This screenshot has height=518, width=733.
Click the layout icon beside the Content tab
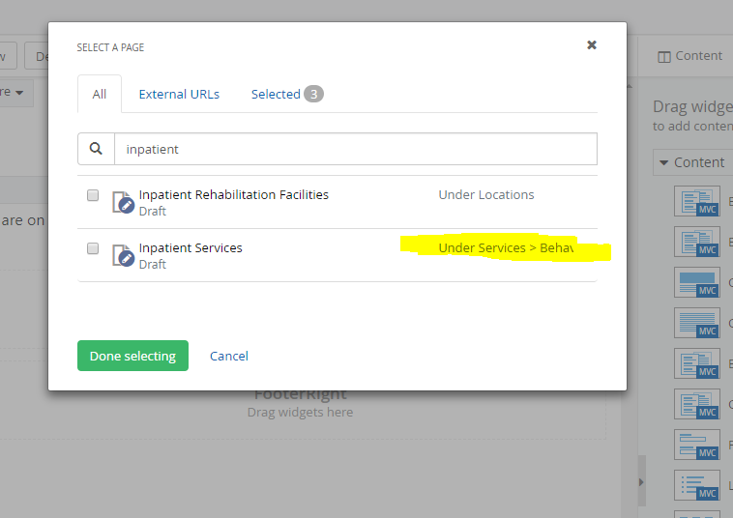coord(663,57)
